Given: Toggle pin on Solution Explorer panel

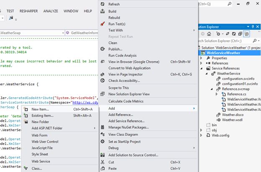Looking at the screenshot, I should tap(253, 27).
